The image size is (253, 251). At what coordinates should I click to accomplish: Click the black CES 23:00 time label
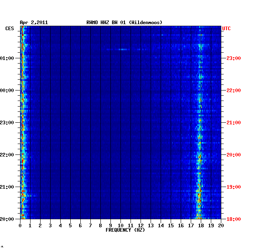(7, 123)
